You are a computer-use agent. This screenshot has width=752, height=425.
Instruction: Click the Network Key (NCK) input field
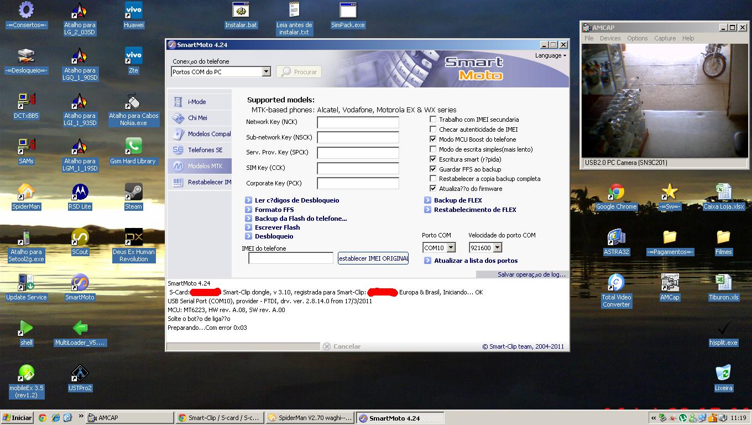358,122
